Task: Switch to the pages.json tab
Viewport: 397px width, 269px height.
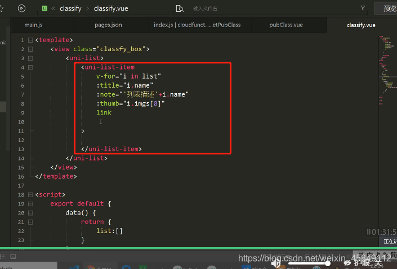Action: (108, 25)
